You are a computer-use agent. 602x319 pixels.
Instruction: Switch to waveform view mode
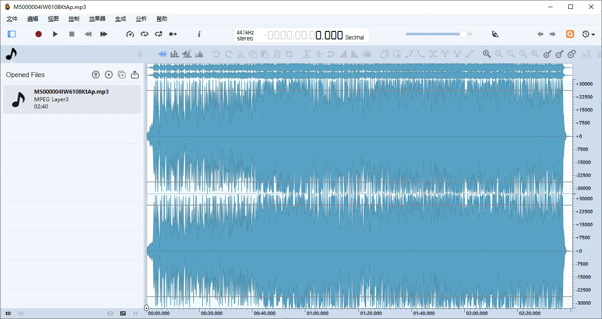(162, 54)
